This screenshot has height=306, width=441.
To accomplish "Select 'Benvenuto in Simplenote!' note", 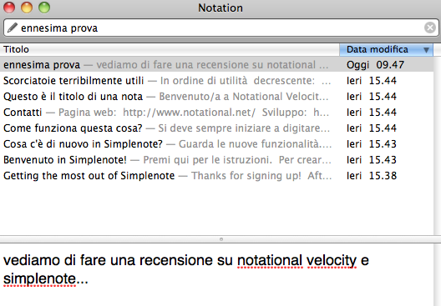I will pyautogui.click(x=216, y=159).
